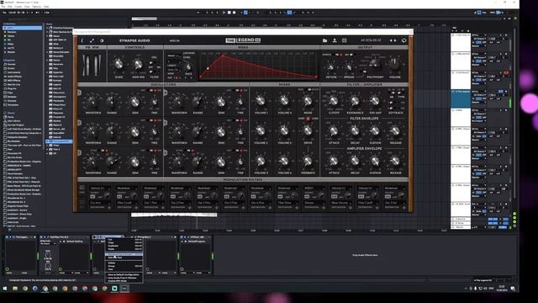This screenshot has height=303, width=538.
Task: Open last modulation slot source dropdown
Action: (x=394, y=189)
